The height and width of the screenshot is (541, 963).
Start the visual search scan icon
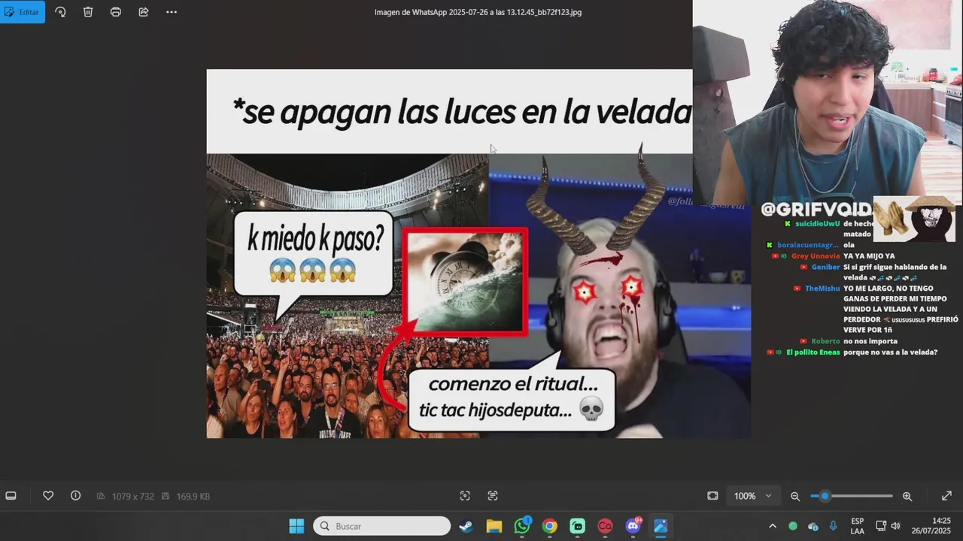click(x=465, y=496)
